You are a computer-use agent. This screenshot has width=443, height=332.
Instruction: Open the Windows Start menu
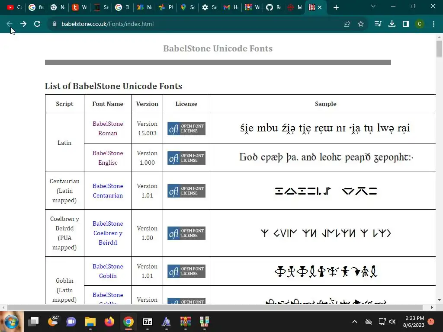coord(11,322)
